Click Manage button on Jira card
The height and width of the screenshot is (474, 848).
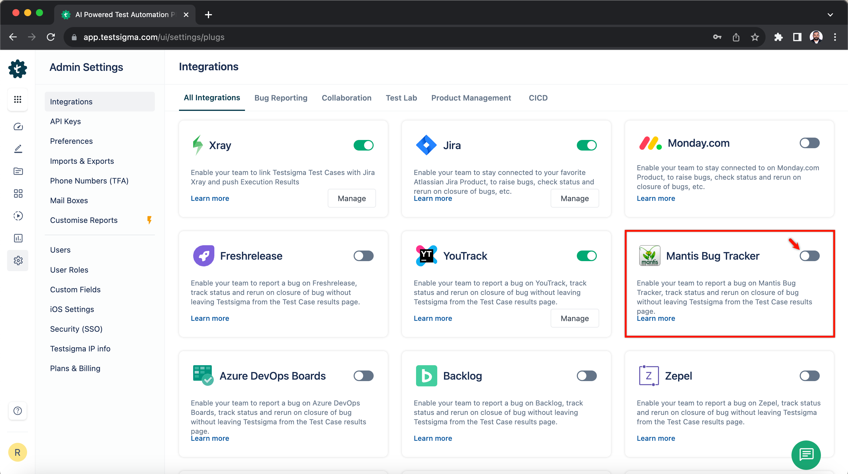574,198
